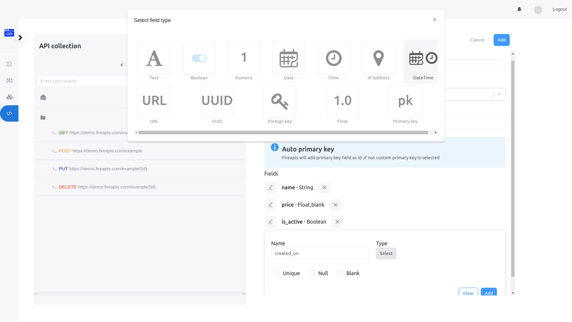Open the dashboard chart sidebar icon

coord(9,64)
